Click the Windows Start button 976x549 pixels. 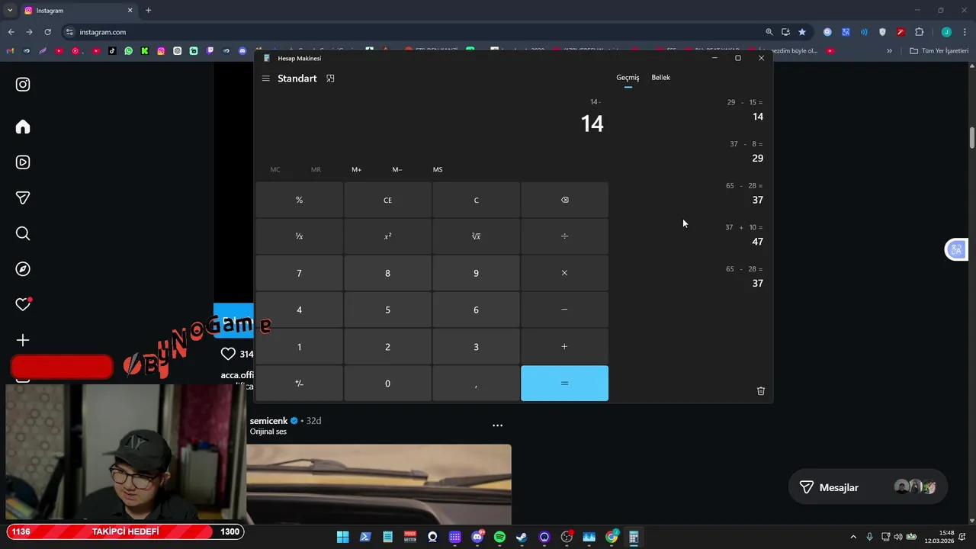[343, 537]
